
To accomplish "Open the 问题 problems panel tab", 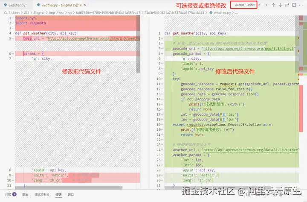I will (x=8, y=194).
